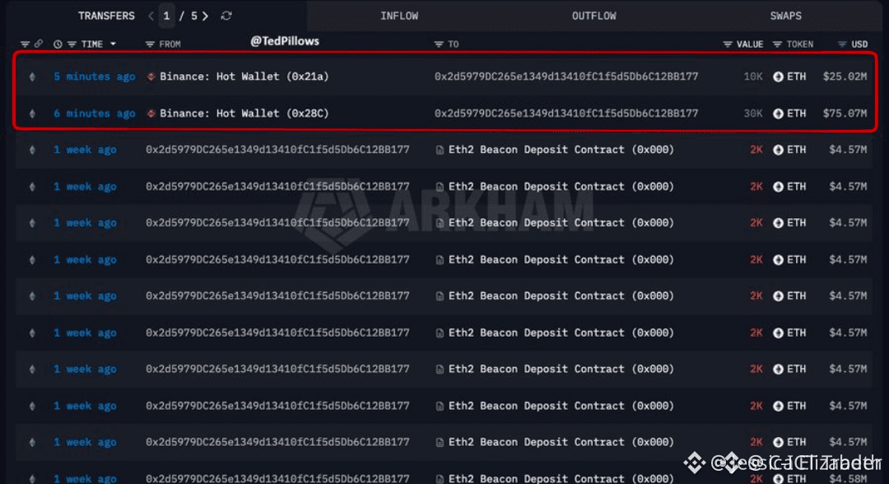Viewport: 889px width, 484px height.
Task: Switch to the OUTFLOW tab
Action: click(593, 16)
